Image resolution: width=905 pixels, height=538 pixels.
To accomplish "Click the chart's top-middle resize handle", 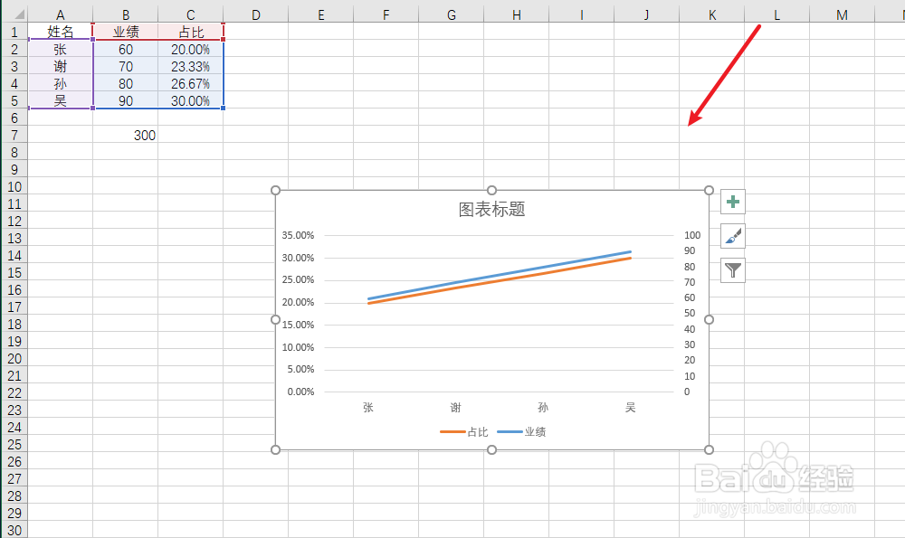I will coord(491,190).
